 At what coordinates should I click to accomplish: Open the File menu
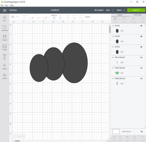(2, 5)
